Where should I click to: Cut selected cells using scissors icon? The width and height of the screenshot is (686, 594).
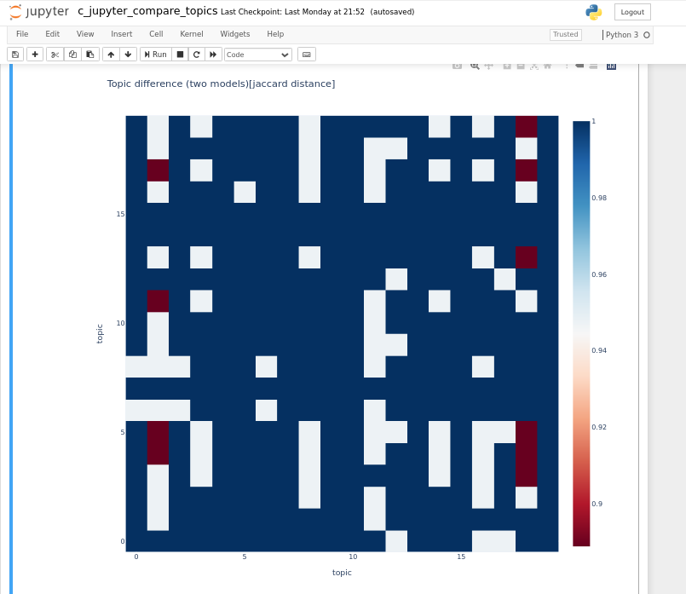pos(55,55)
